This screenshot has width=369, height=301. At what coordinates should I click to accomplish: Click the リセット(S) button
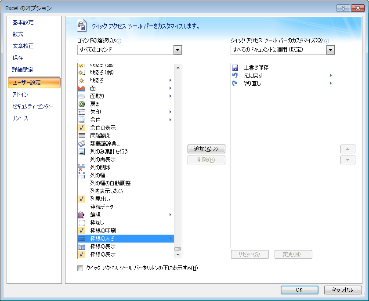click(250, 254)
